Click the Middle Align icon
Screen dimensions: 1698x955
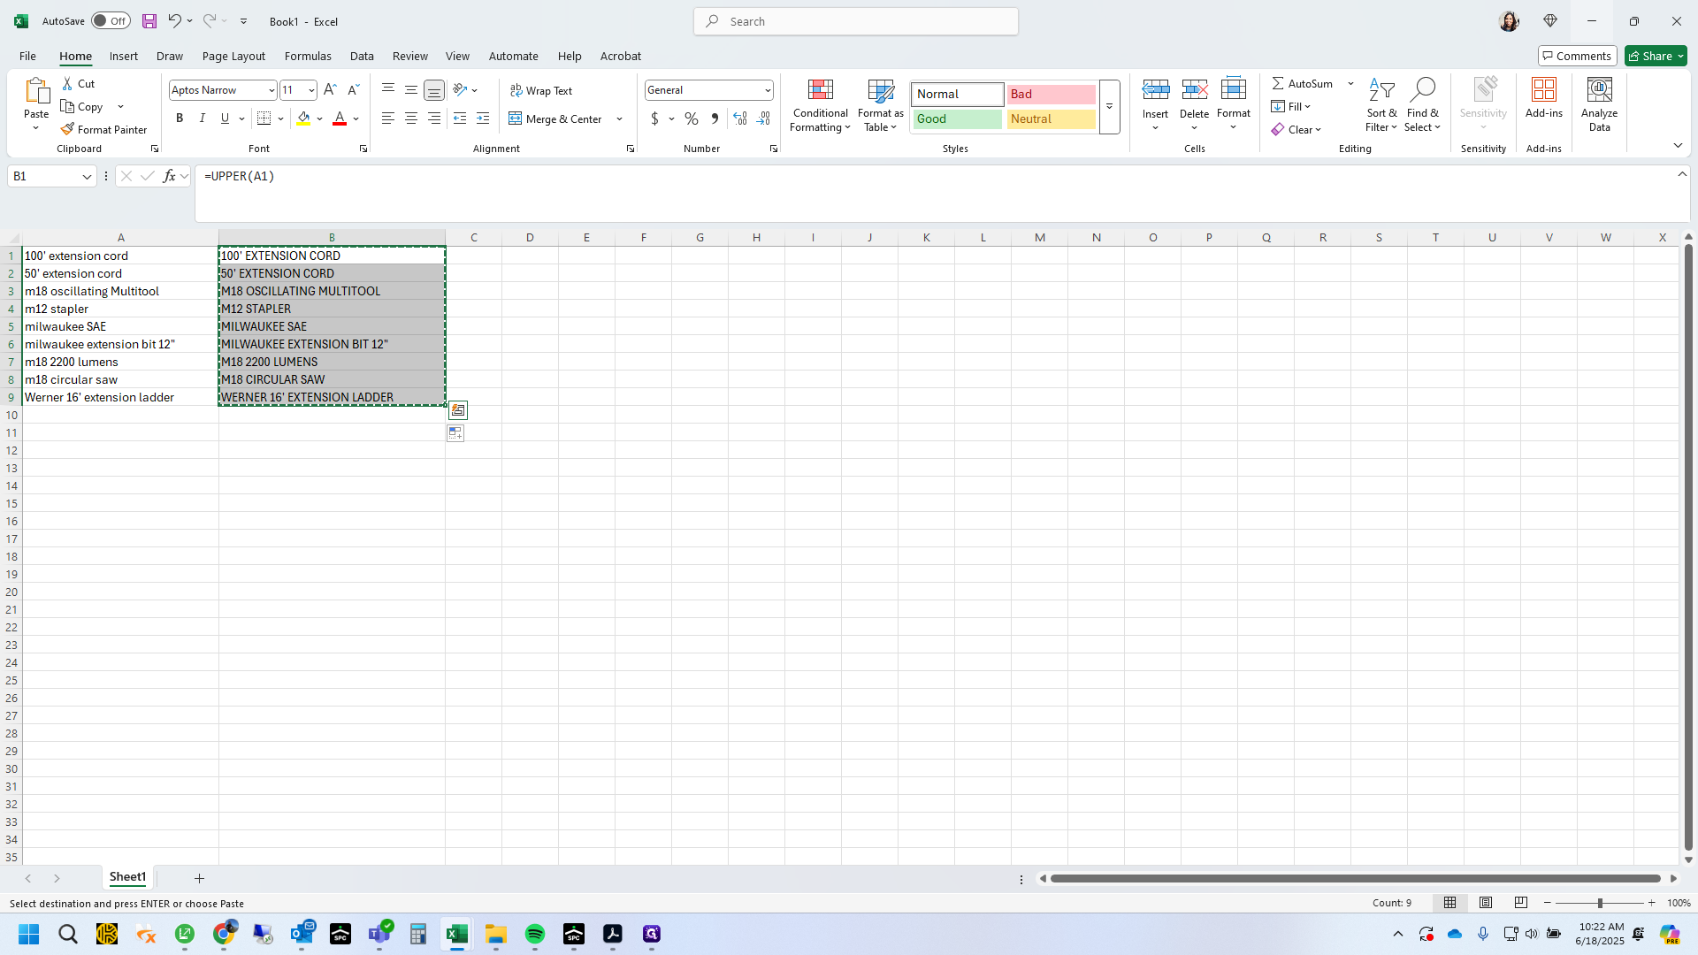pyautogui.click(x=411, y=90)
